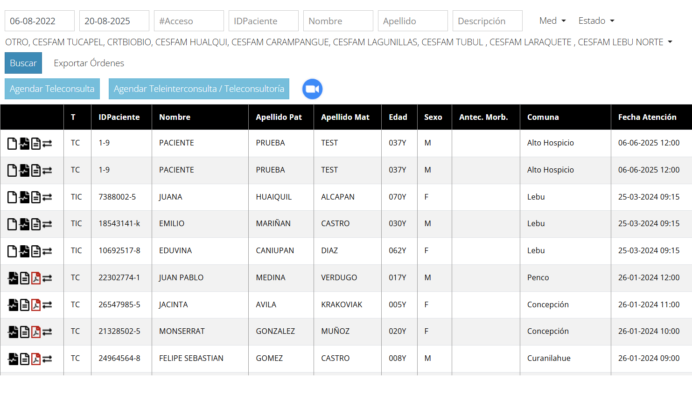Click the Fecha Atención column header
This screenshot has height=394, width=692.
tap(647, 117)
